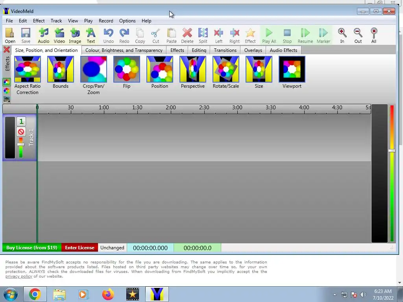The image size is (403, 302).
Task: Select the Crop/Pan/Zoom effect
Action: pos(94,69)
